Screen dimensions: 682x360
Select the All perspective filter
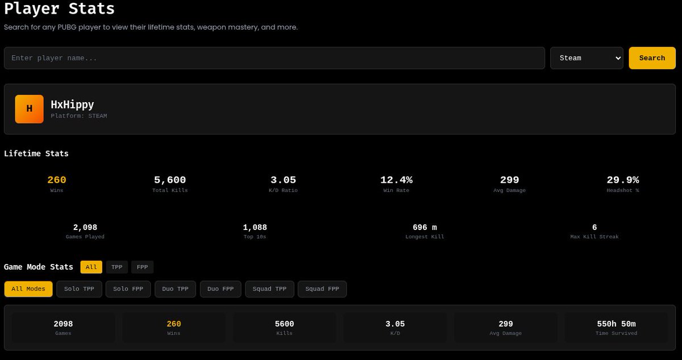[x=92, y=267]
